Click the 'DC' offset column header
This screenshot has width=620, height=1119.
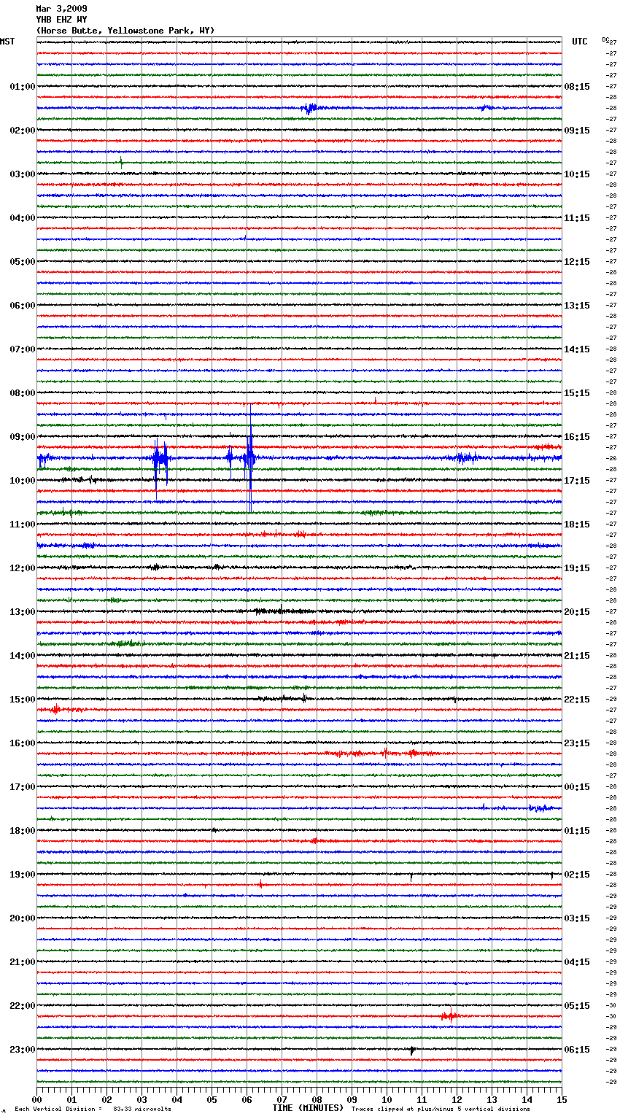tap(605, 39)
